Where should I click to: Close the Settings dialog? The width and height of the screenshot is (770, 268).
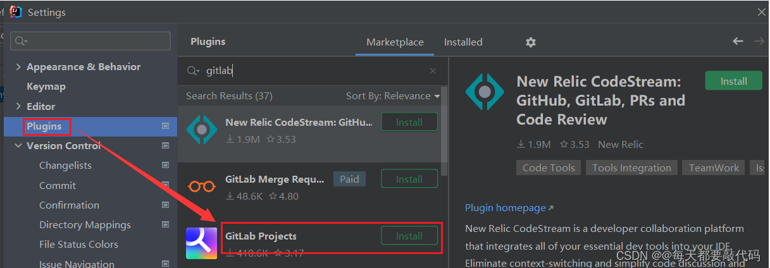[762, 12]
